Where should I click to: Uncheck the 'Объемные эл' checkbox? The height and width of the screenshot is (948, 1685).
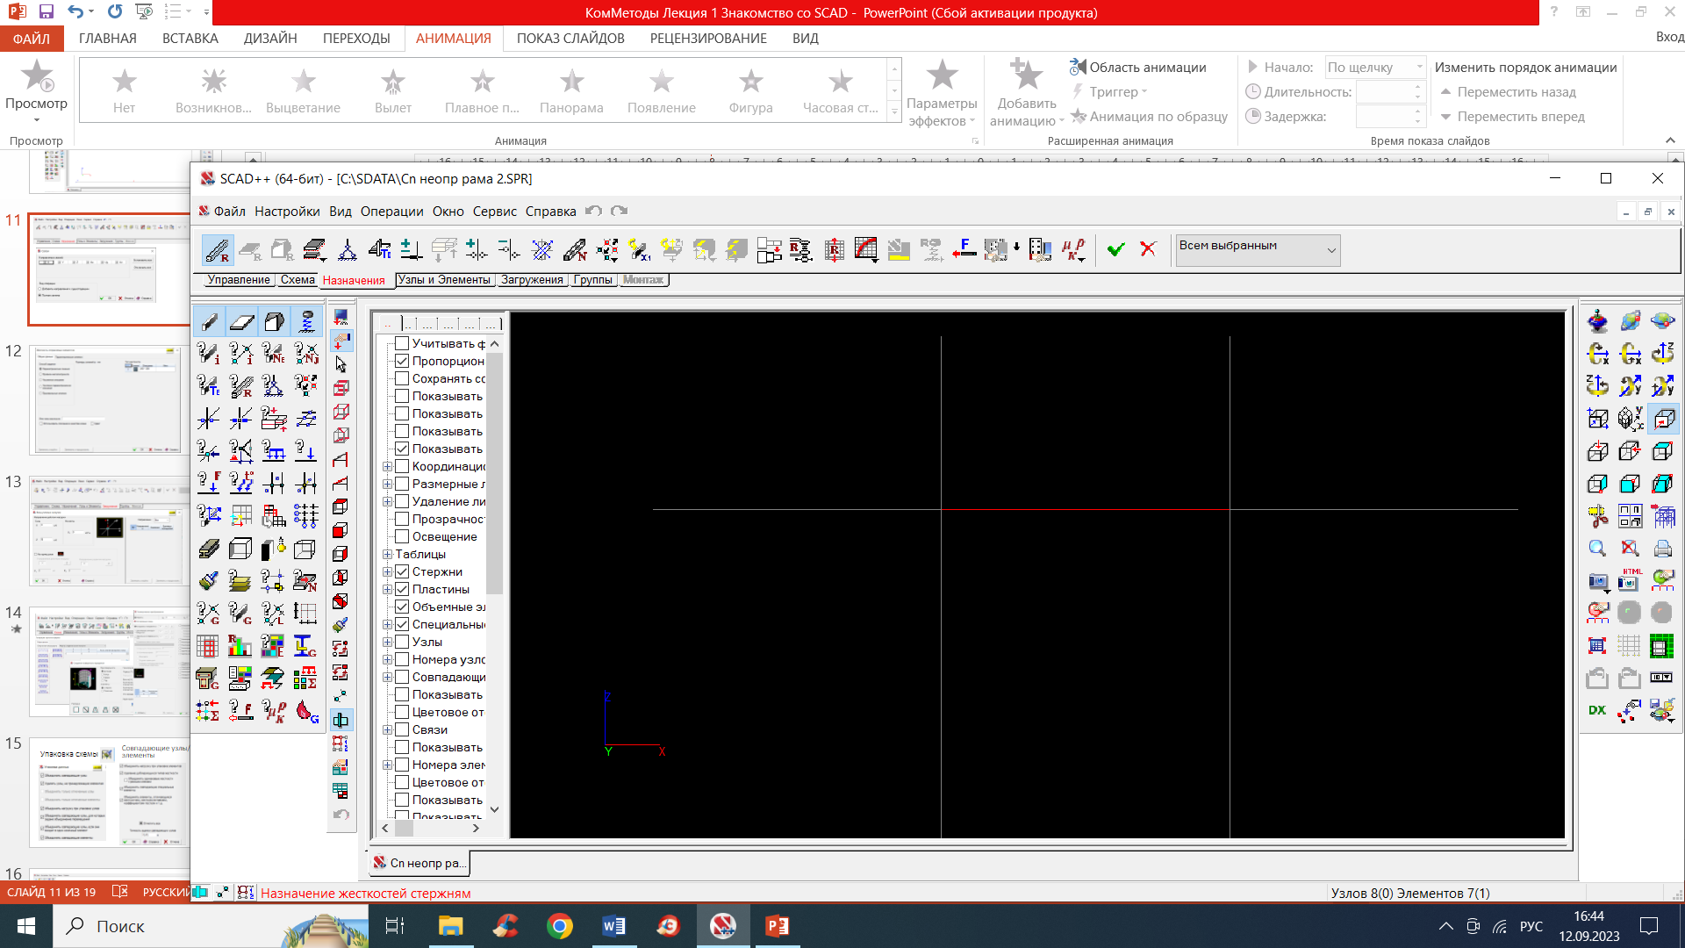(402, 607)
